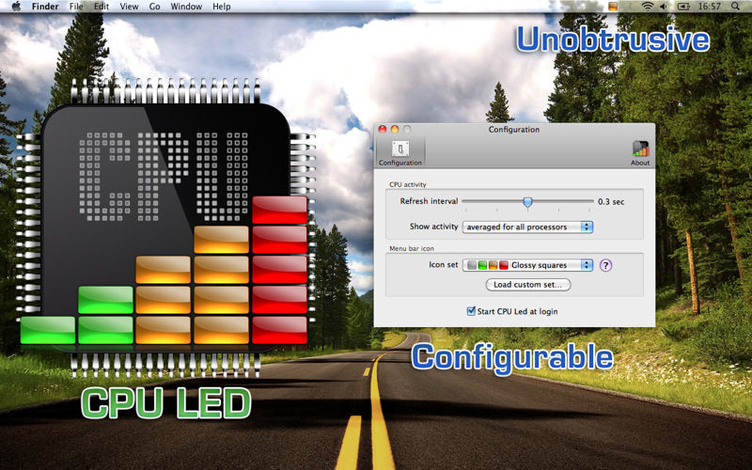
Task: Open Spotlight search
Action: (x=735, y=7)
